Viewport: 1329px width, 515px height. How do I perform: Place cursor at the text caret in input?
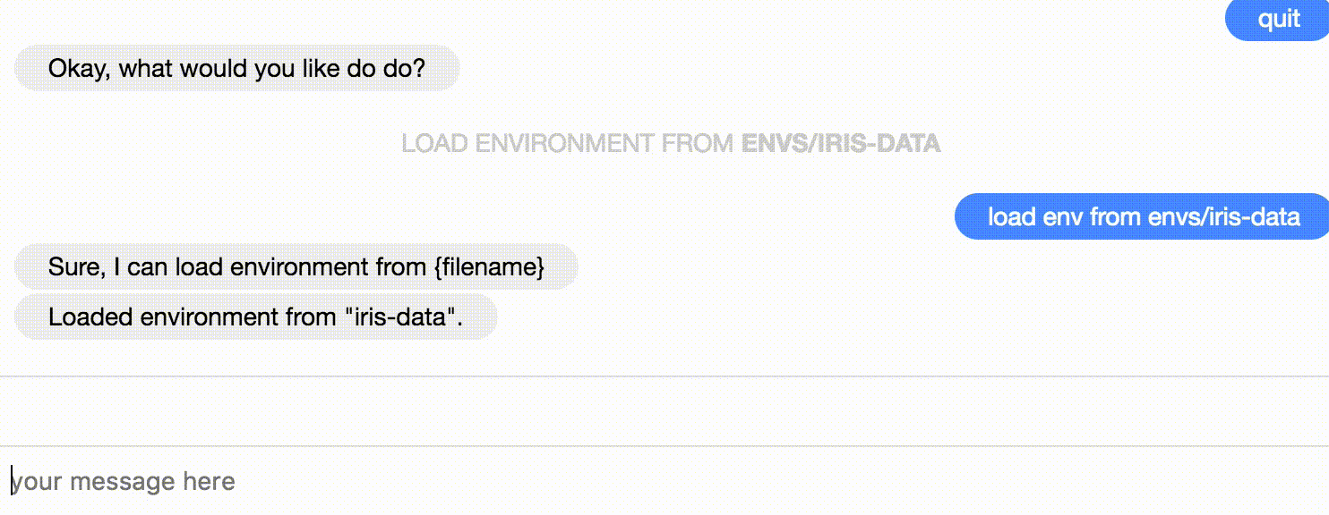pos(13,481)
